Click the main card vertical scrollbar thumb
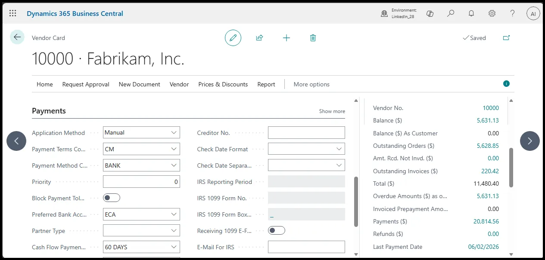 [356, 202]
